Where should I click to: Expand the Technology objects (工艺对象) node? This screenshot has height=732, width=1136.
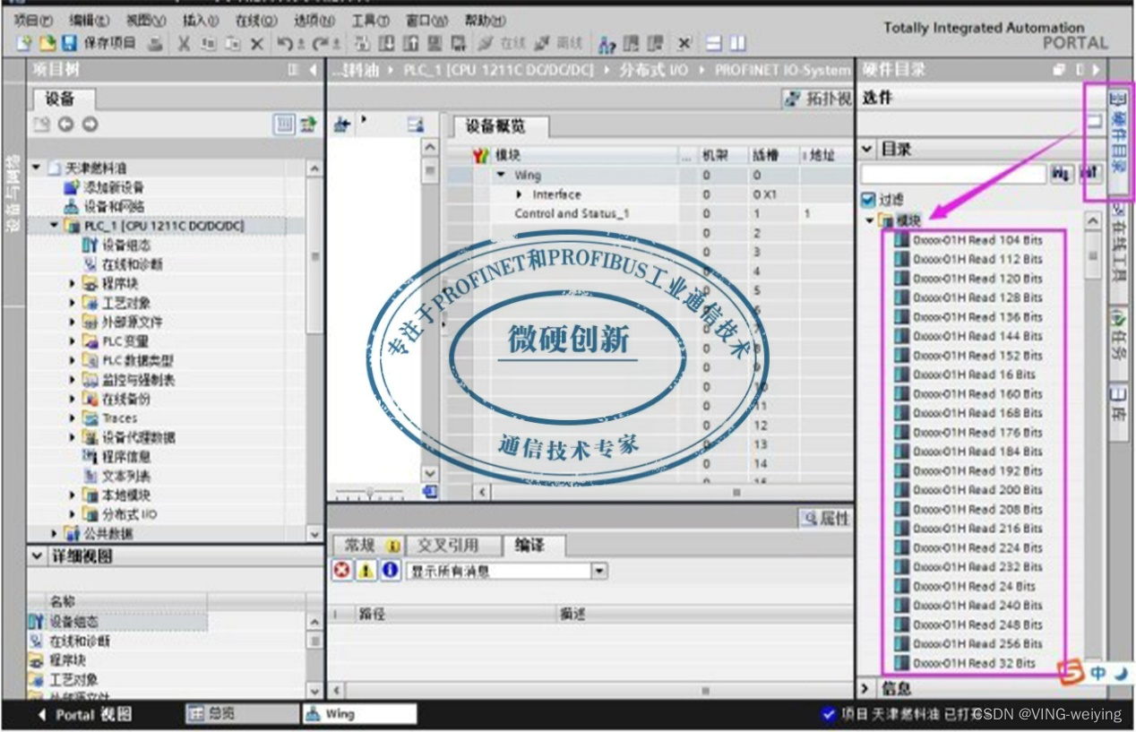(x=73, y=303)
